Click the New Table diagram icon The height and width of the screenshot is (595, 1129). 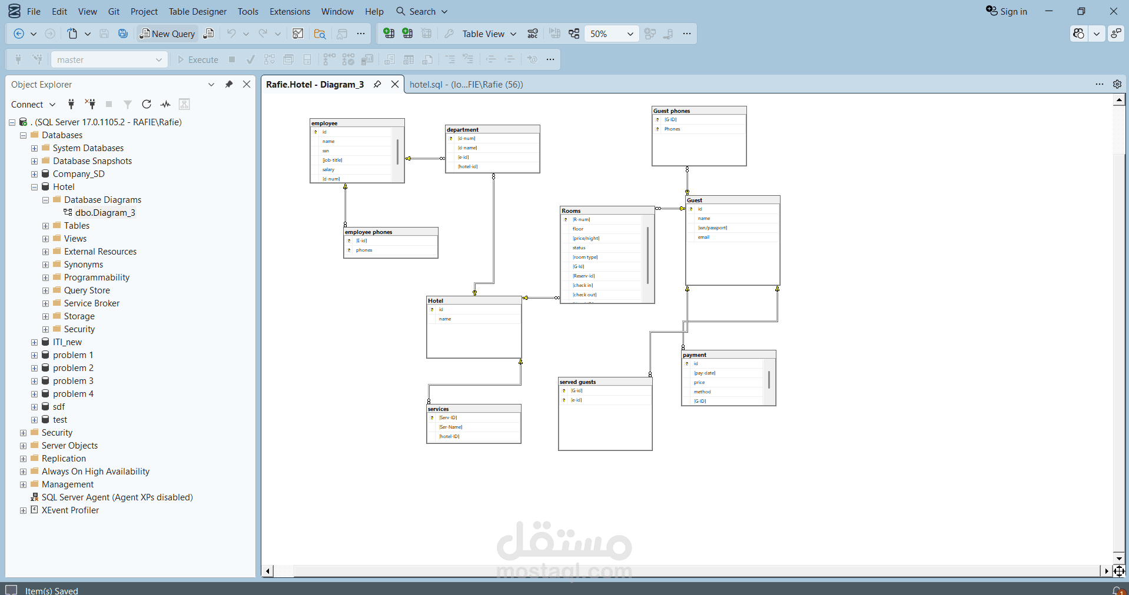coord(388,34)
